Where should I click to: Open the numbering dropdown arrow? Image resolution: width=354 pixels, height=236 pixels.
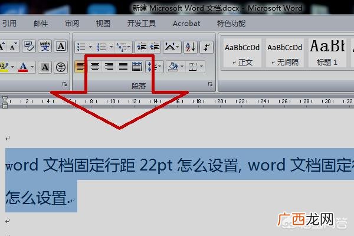[x=111, y=47]
